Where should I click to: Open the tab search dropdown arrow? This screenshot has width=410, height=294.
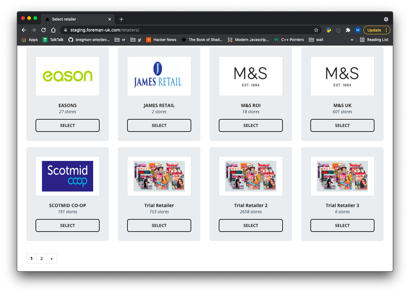pos(386,19)
